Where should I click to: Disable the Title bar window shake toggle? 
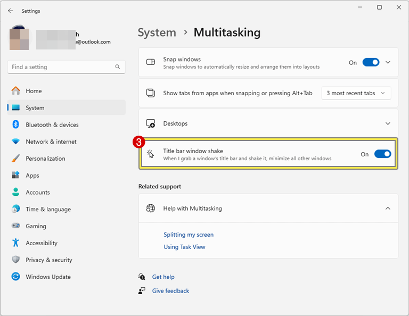pyautogui.click(x=383, y=154)
